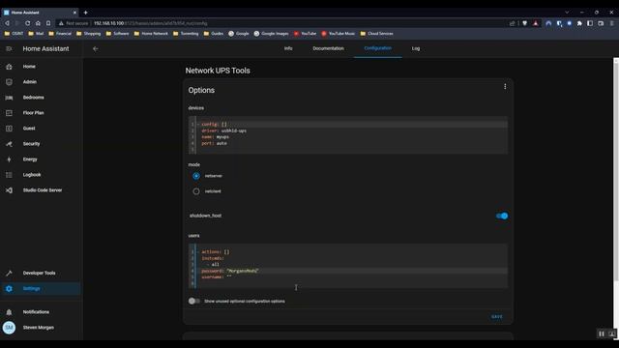Open the Bedrooms dashboard bed icon

pos(9,98)
